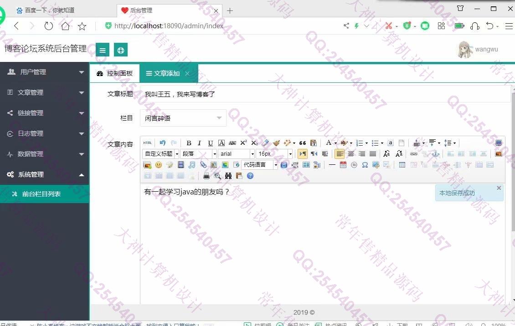Insert a blockquote

(x=303, y=143)
